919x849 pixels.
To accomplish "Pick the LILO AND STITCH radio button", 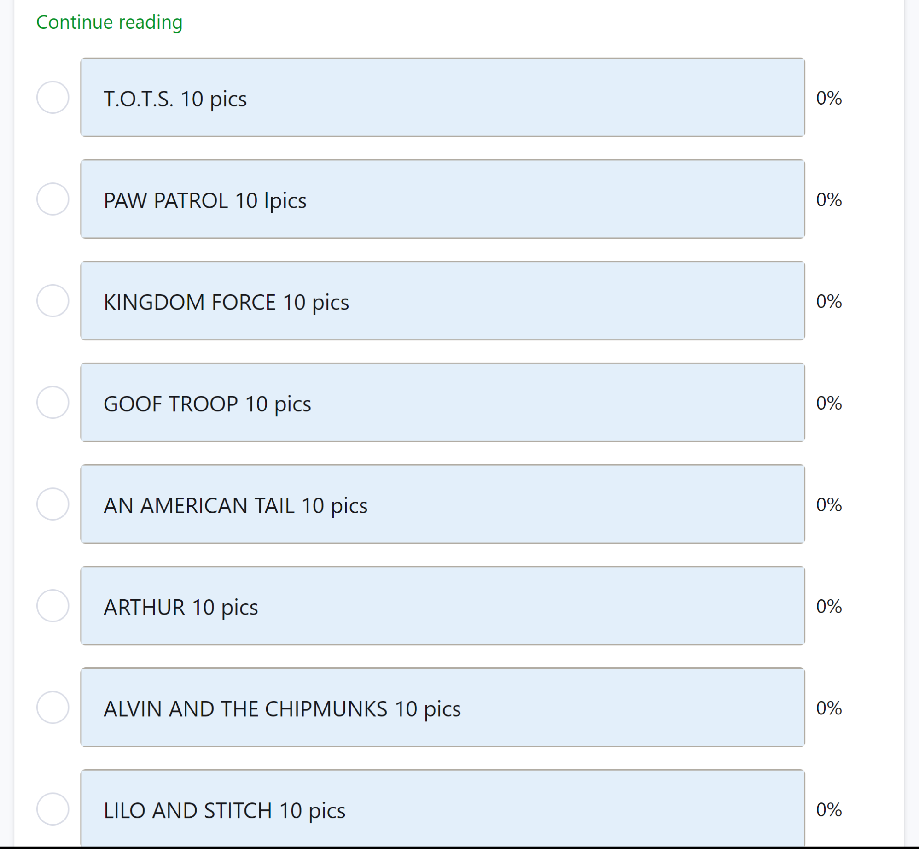I will pos(53,809).
